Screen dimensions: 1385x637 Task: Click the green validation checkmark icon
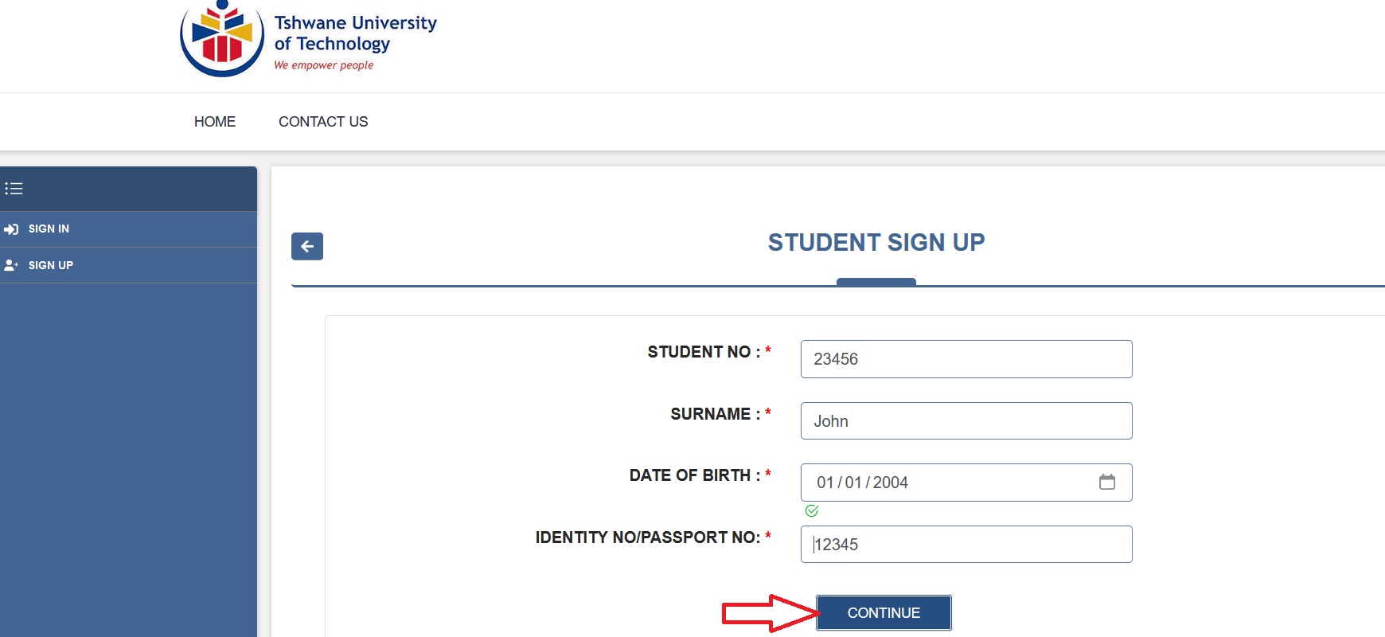coord(811,511)
